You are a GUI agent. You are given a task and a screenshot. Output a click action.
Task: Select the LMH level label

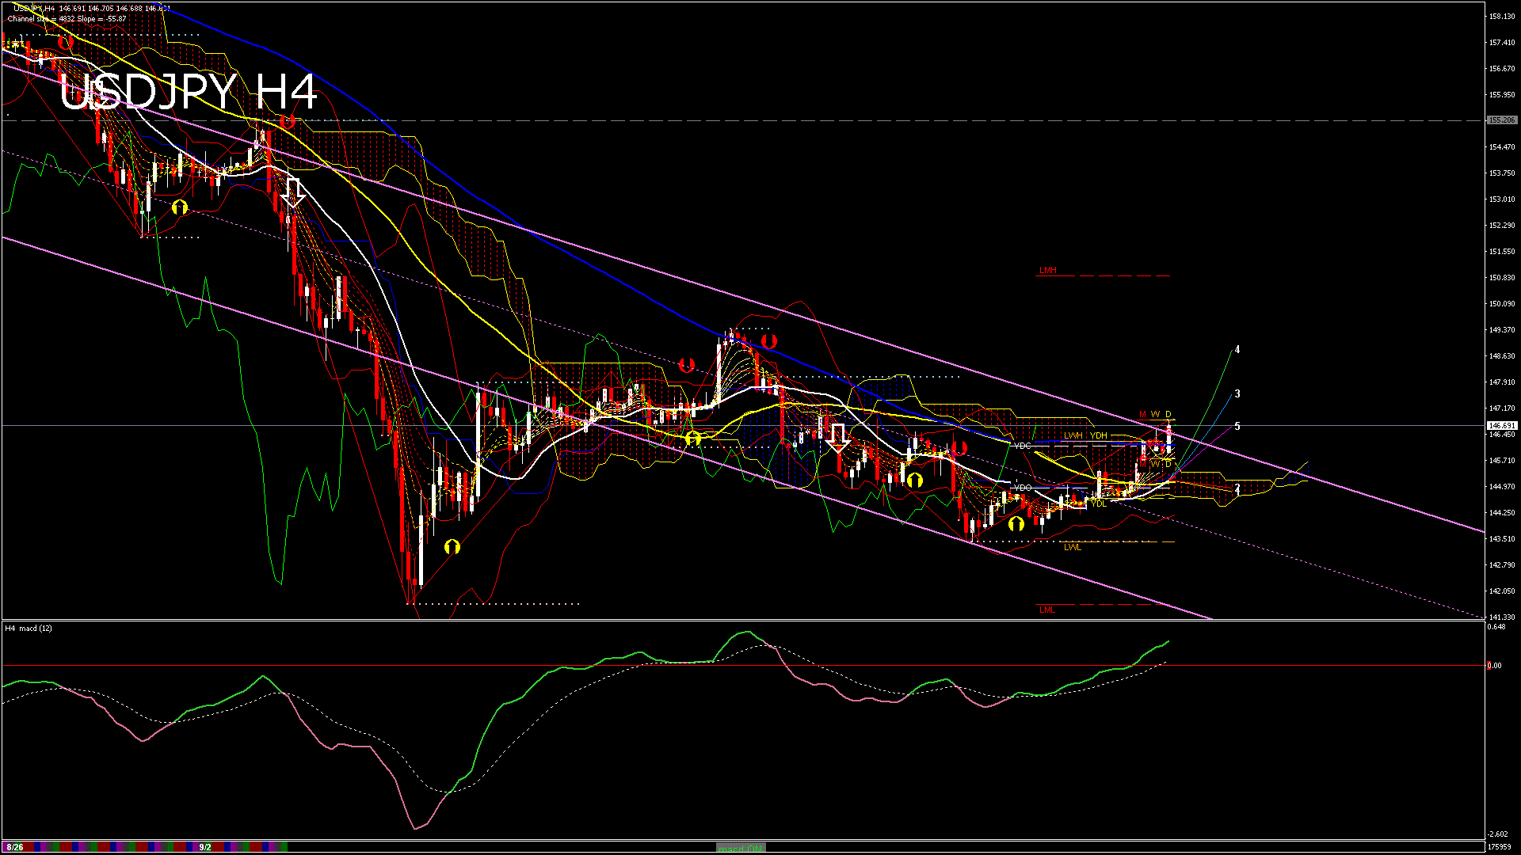pyautogui.click(x=1047, y=271)
